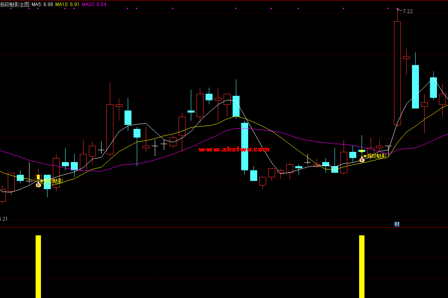Select the second yellow signal bar in the lower panel

tap(362, 266)
